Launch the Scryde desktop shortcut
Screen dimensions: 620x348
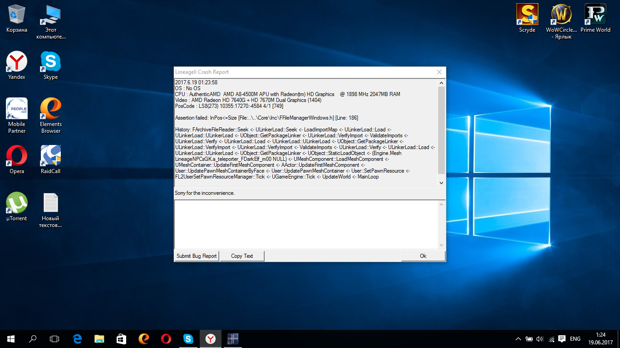[527, 15]
